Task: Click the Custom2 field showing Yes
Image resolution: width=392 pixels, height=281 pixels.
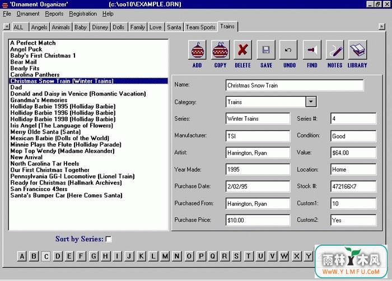Action: [x=353, y=220]
